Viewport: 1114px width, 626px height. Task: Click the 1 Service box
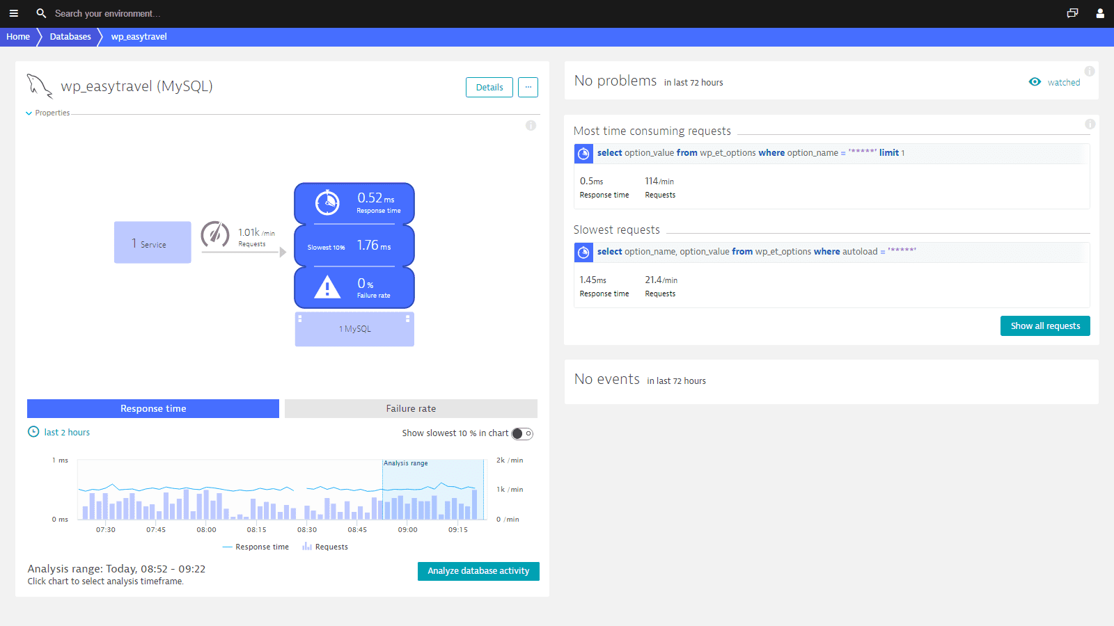click(152, 242)
